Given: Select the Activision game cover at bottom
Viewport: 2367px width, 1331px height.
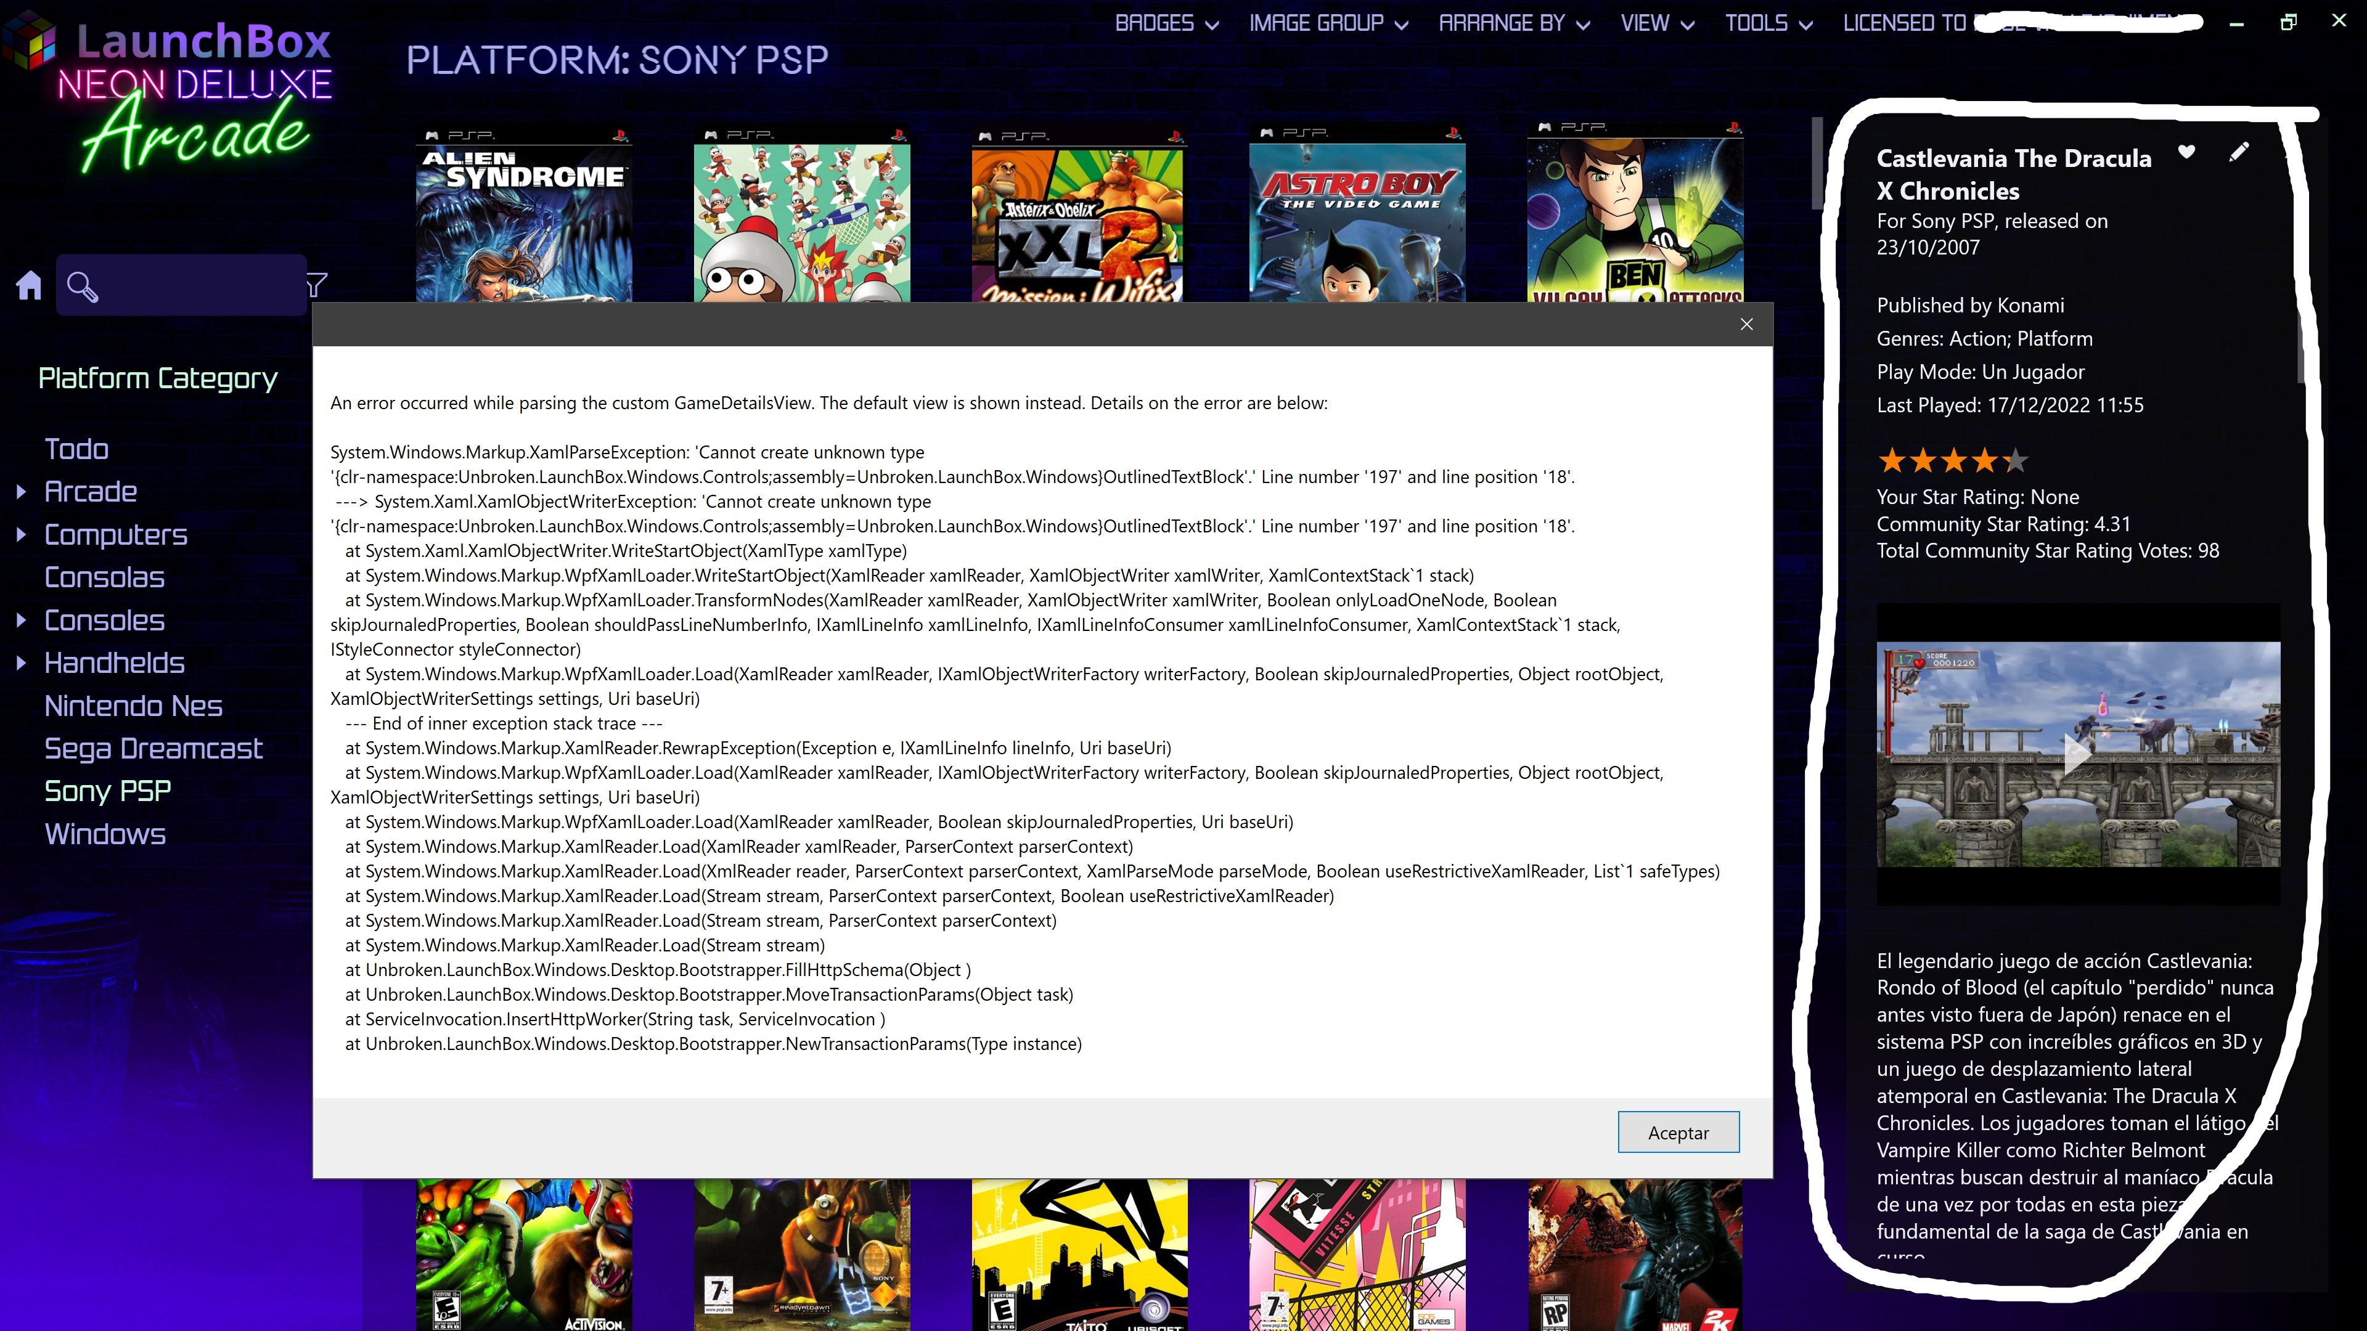Looking at the screenshot, I should point(524,1255).
